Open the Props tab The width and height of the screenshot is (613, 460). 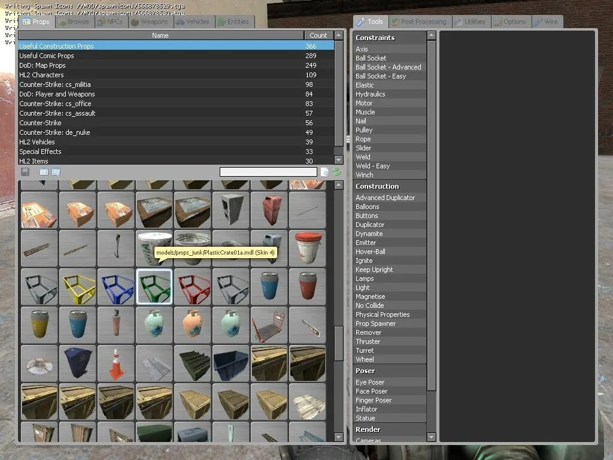37,22
